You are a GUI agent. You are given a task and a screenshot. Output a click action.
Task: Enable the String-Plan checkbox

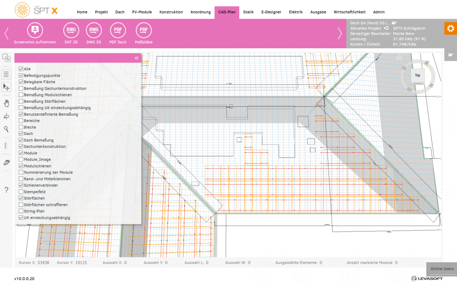tap(21, 211)
